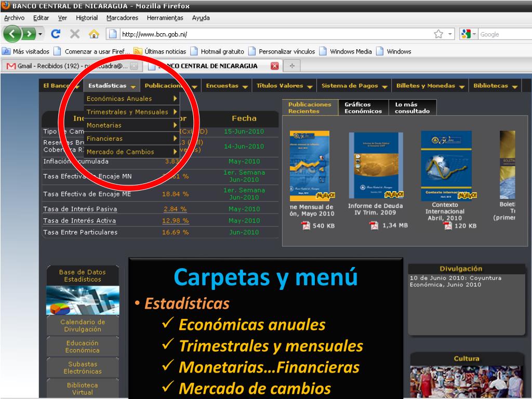The width and height of the screenshot is (532, 399).
Task: Expand Trimestrales y Mensuales submenu
Action: 131,112
